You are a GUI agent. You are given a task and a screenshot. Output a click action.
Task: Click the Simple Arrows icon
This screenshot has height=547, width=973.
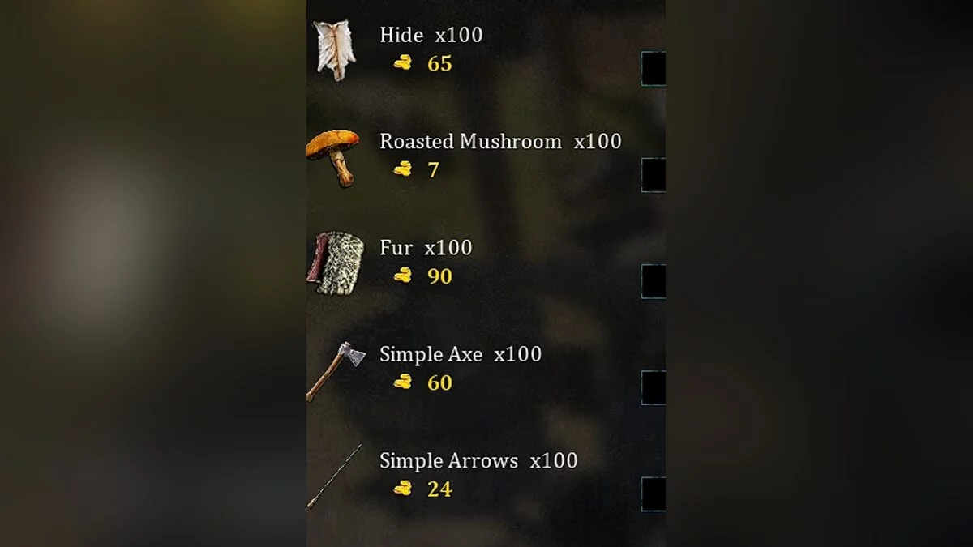(x=334, y=476)
